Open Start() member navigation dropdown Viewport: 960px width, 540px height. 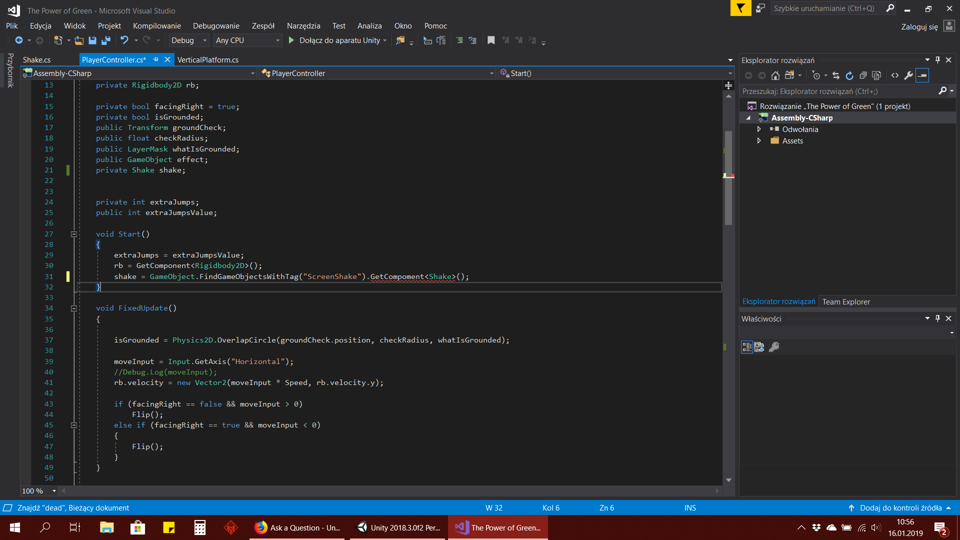click(x=616, y=73)
